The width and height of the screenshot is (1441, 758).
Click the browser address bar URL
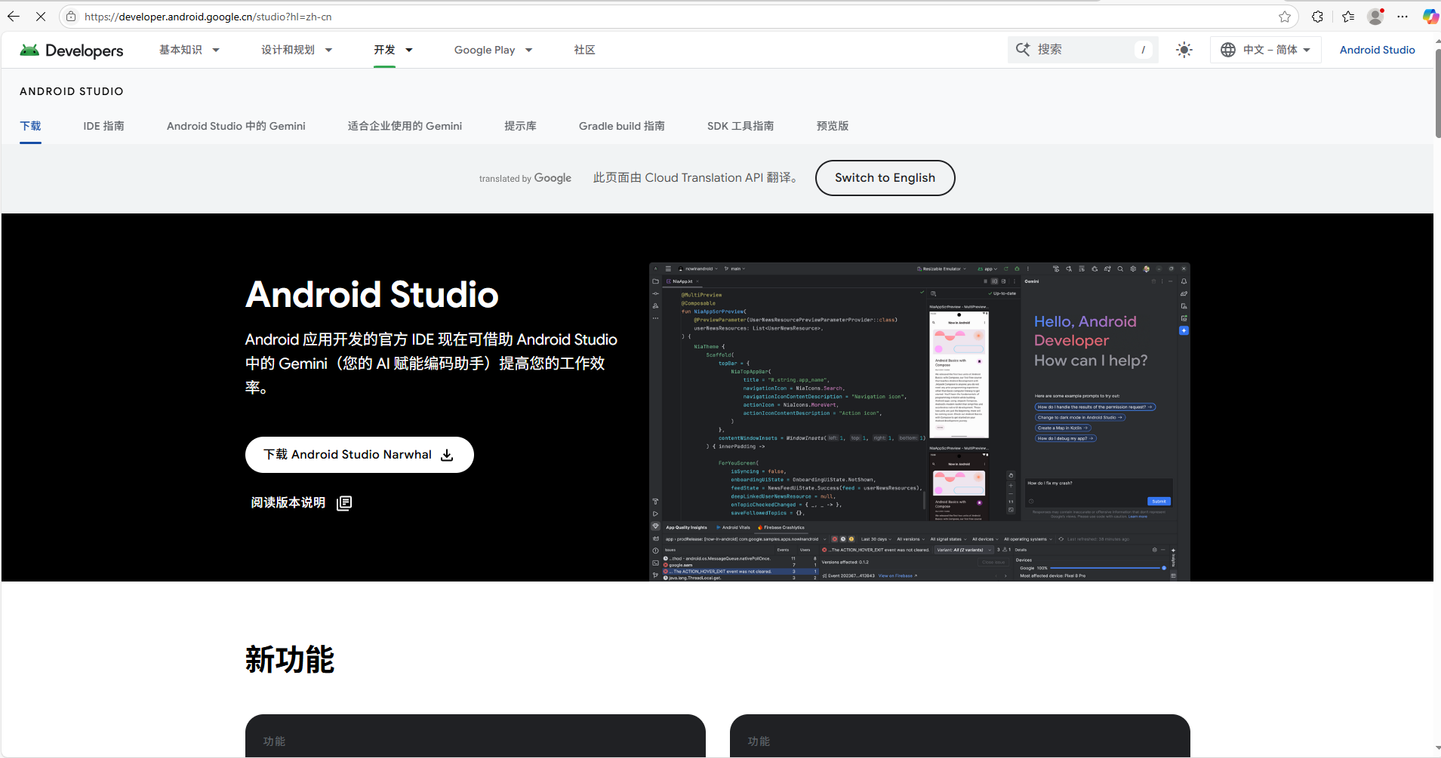tap(208, 17)
